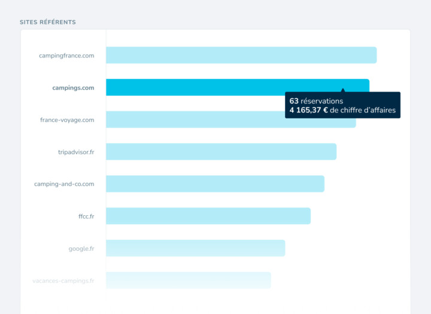Click the SITES RÉFÉRENTS heading
This screenshot has width=431, height=314.
(x=48, y=22)
